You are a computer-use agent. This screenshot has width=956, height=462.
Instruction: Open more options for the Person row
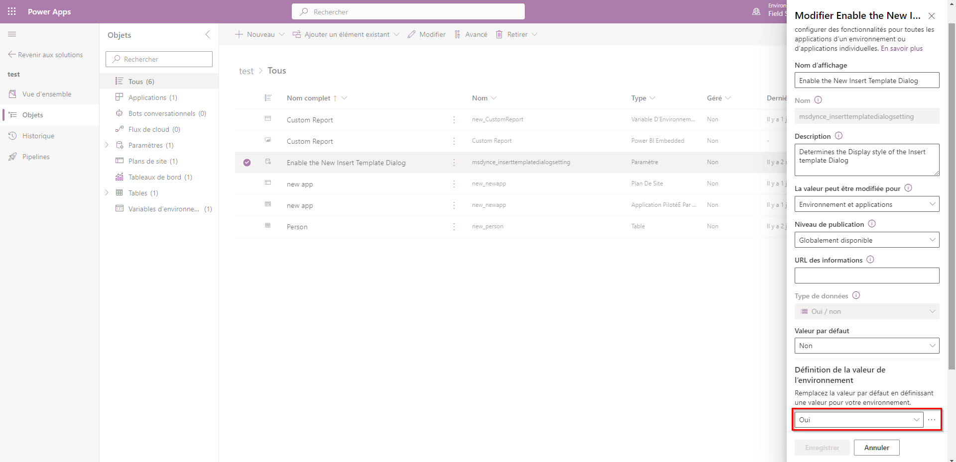coord(454,227)
